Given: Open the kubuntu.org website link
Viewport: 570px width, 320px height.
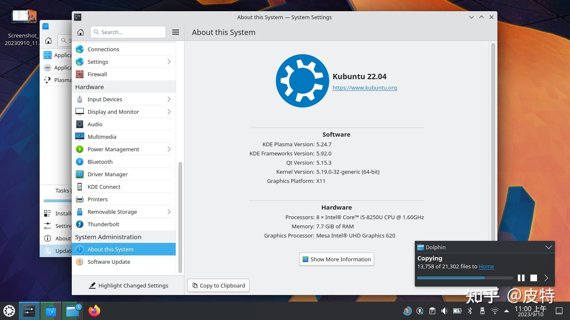Looking at the screenshot, I should tap(364, 88).
